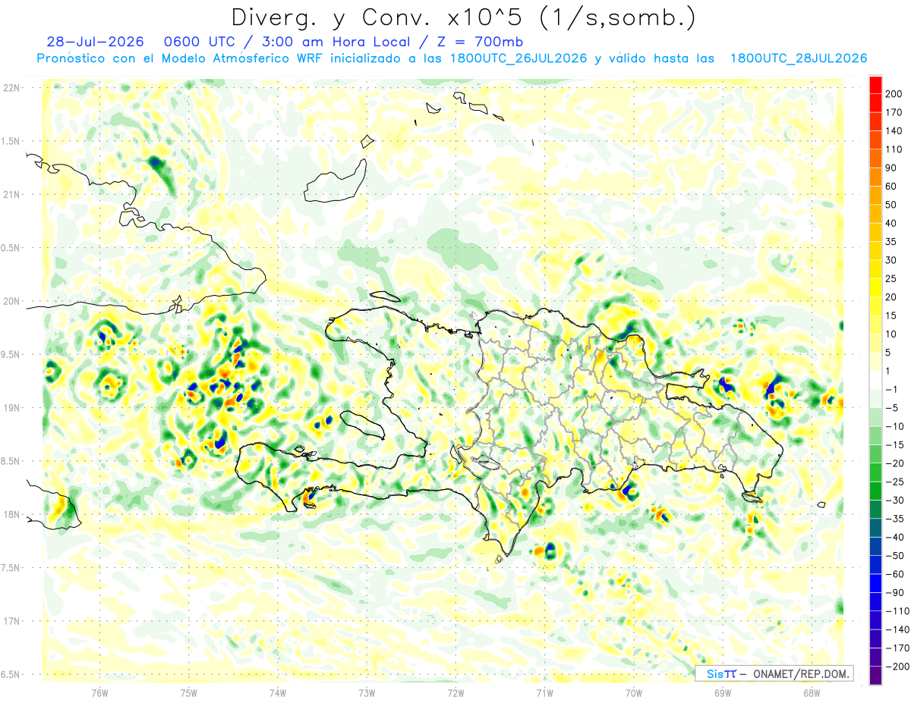
Task: Click the "1.5N" latitude label
Action: [11, 141]
